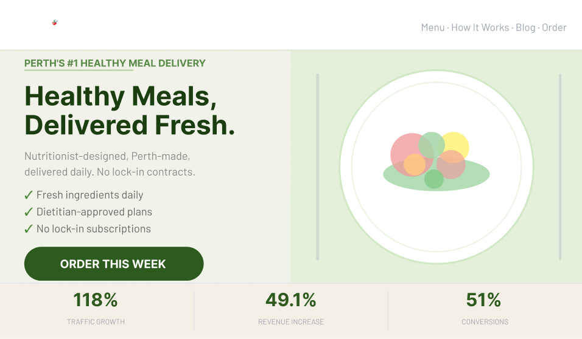This screenshot has height=339, width=582.
Task: Select Order in the top navigation
Action: coord(554,27)
